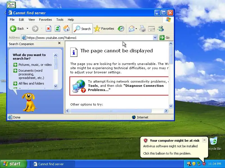
Task: Maximize the Internet Explorer window
Action: 164,13
